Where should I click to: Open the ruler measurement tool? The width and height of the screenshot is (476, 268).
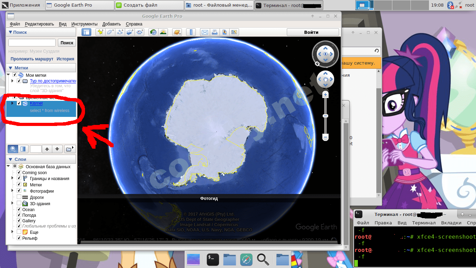click(x=191, y=32)
